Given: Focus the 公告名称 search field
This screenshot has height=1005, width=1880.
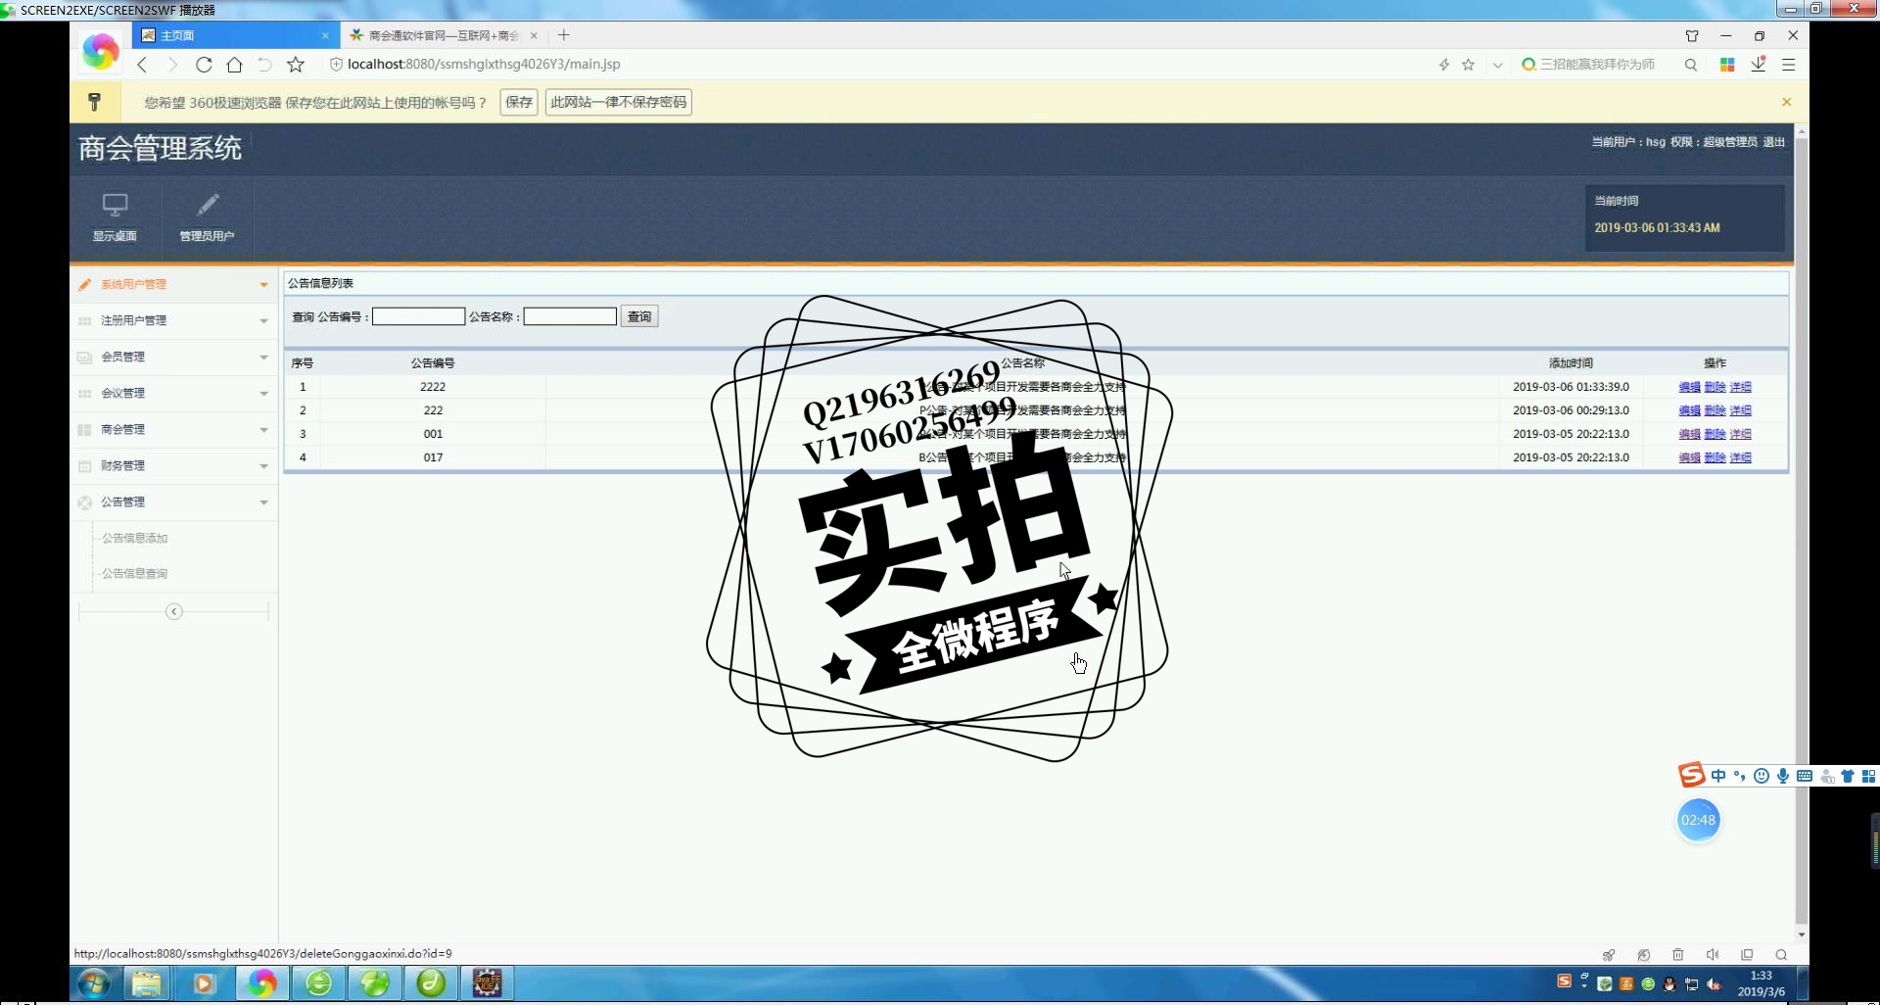Looking at the screenshot, I should pos(570,316).
